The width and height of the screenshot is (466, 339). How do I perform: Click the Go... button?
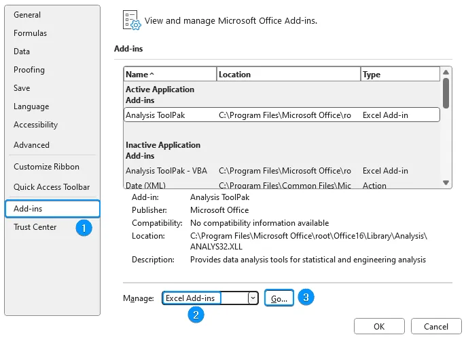[279, 298]
